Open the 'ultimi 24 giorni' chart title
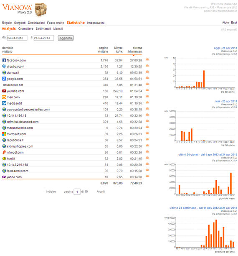This screenshot has height=256, width=238. tap(208, 154)
